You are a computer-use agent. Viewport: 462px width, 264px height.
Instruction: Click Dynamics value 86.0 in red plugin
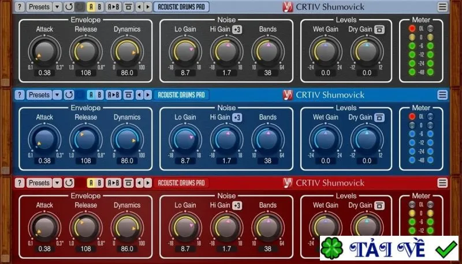[x=127, y=248]
